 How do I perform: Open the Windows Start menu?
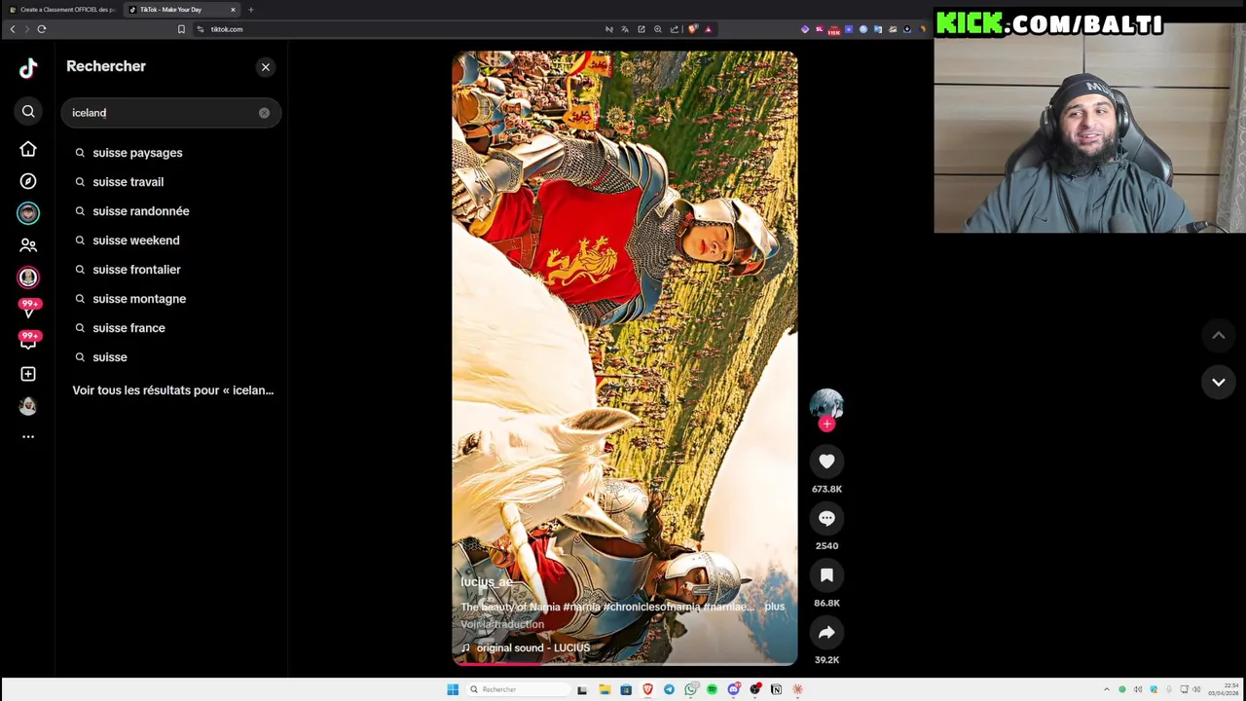[453, 689]
